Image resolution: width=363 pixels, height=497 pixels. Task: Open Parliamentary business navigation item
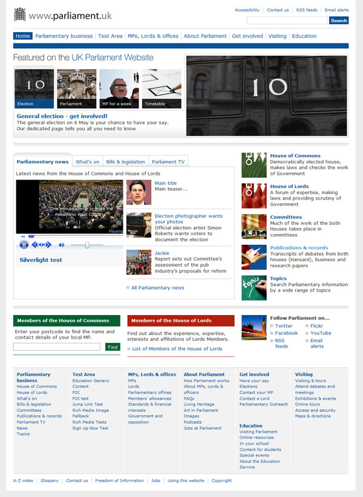pos(64,36)
